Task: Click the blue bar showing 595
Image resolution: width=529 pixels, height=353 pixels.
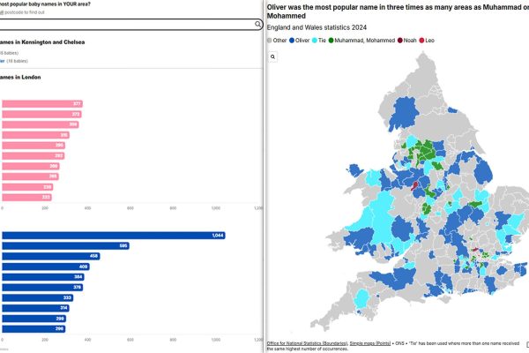Action: [66, 245]
